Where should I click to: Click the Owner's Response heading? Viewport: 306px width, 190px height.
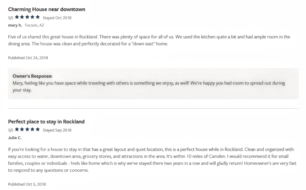click(x=32, y=76)
